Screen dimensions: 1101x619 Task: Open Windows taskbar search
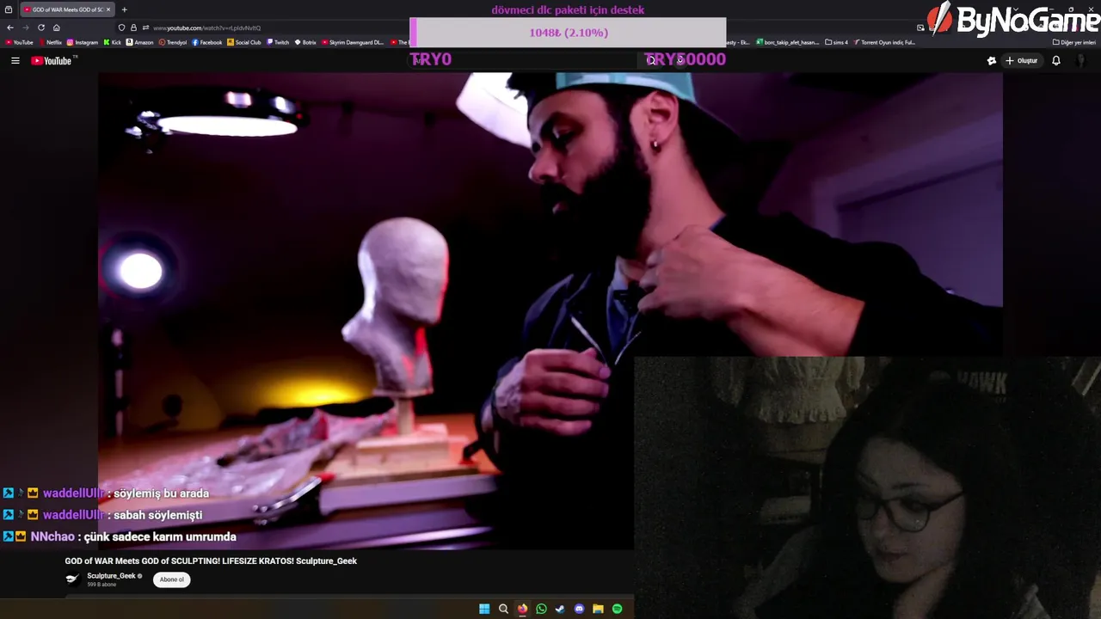(503, 609)
